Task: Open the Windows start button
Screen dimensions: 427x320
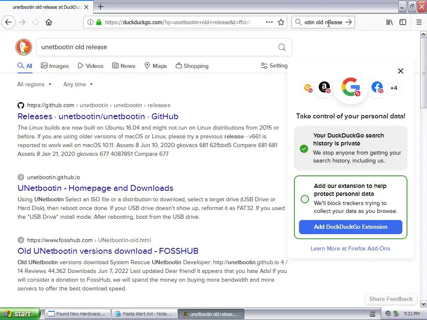Action: point(20,314)
